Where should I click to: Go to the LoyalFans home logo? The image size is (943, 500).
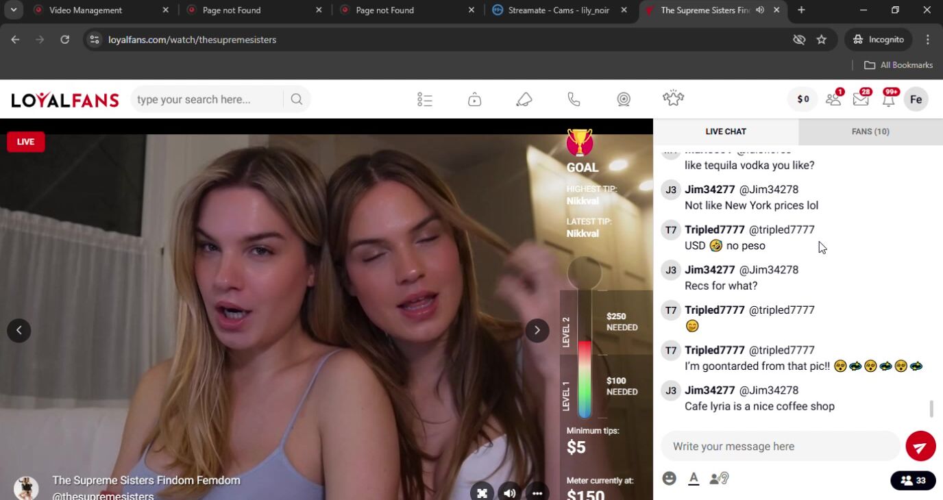65,100
